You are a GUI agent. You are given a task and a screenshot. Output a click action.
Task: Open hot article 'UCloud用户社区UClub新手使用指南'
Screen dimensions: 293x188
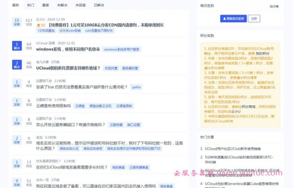233,148
